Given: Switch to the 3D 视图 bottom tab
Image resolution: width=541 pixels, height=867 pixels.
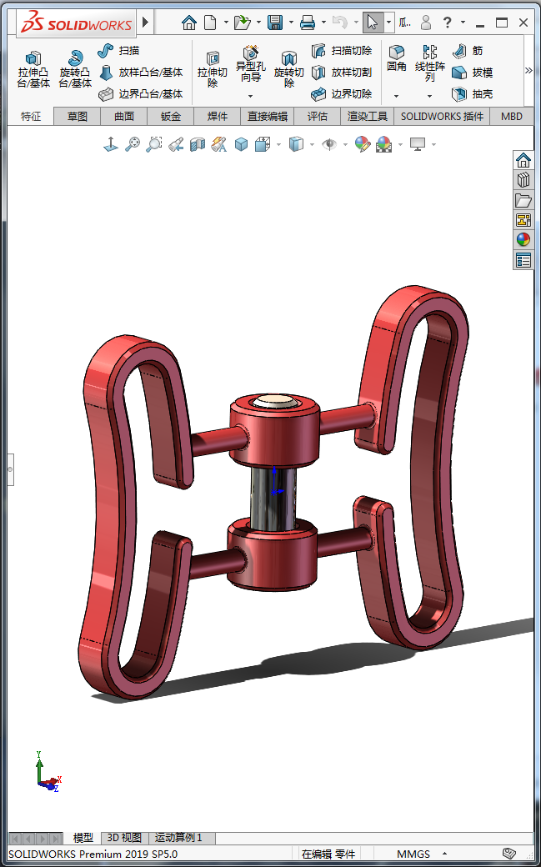Looking at the screenshot, I should [x=124, y=838].
